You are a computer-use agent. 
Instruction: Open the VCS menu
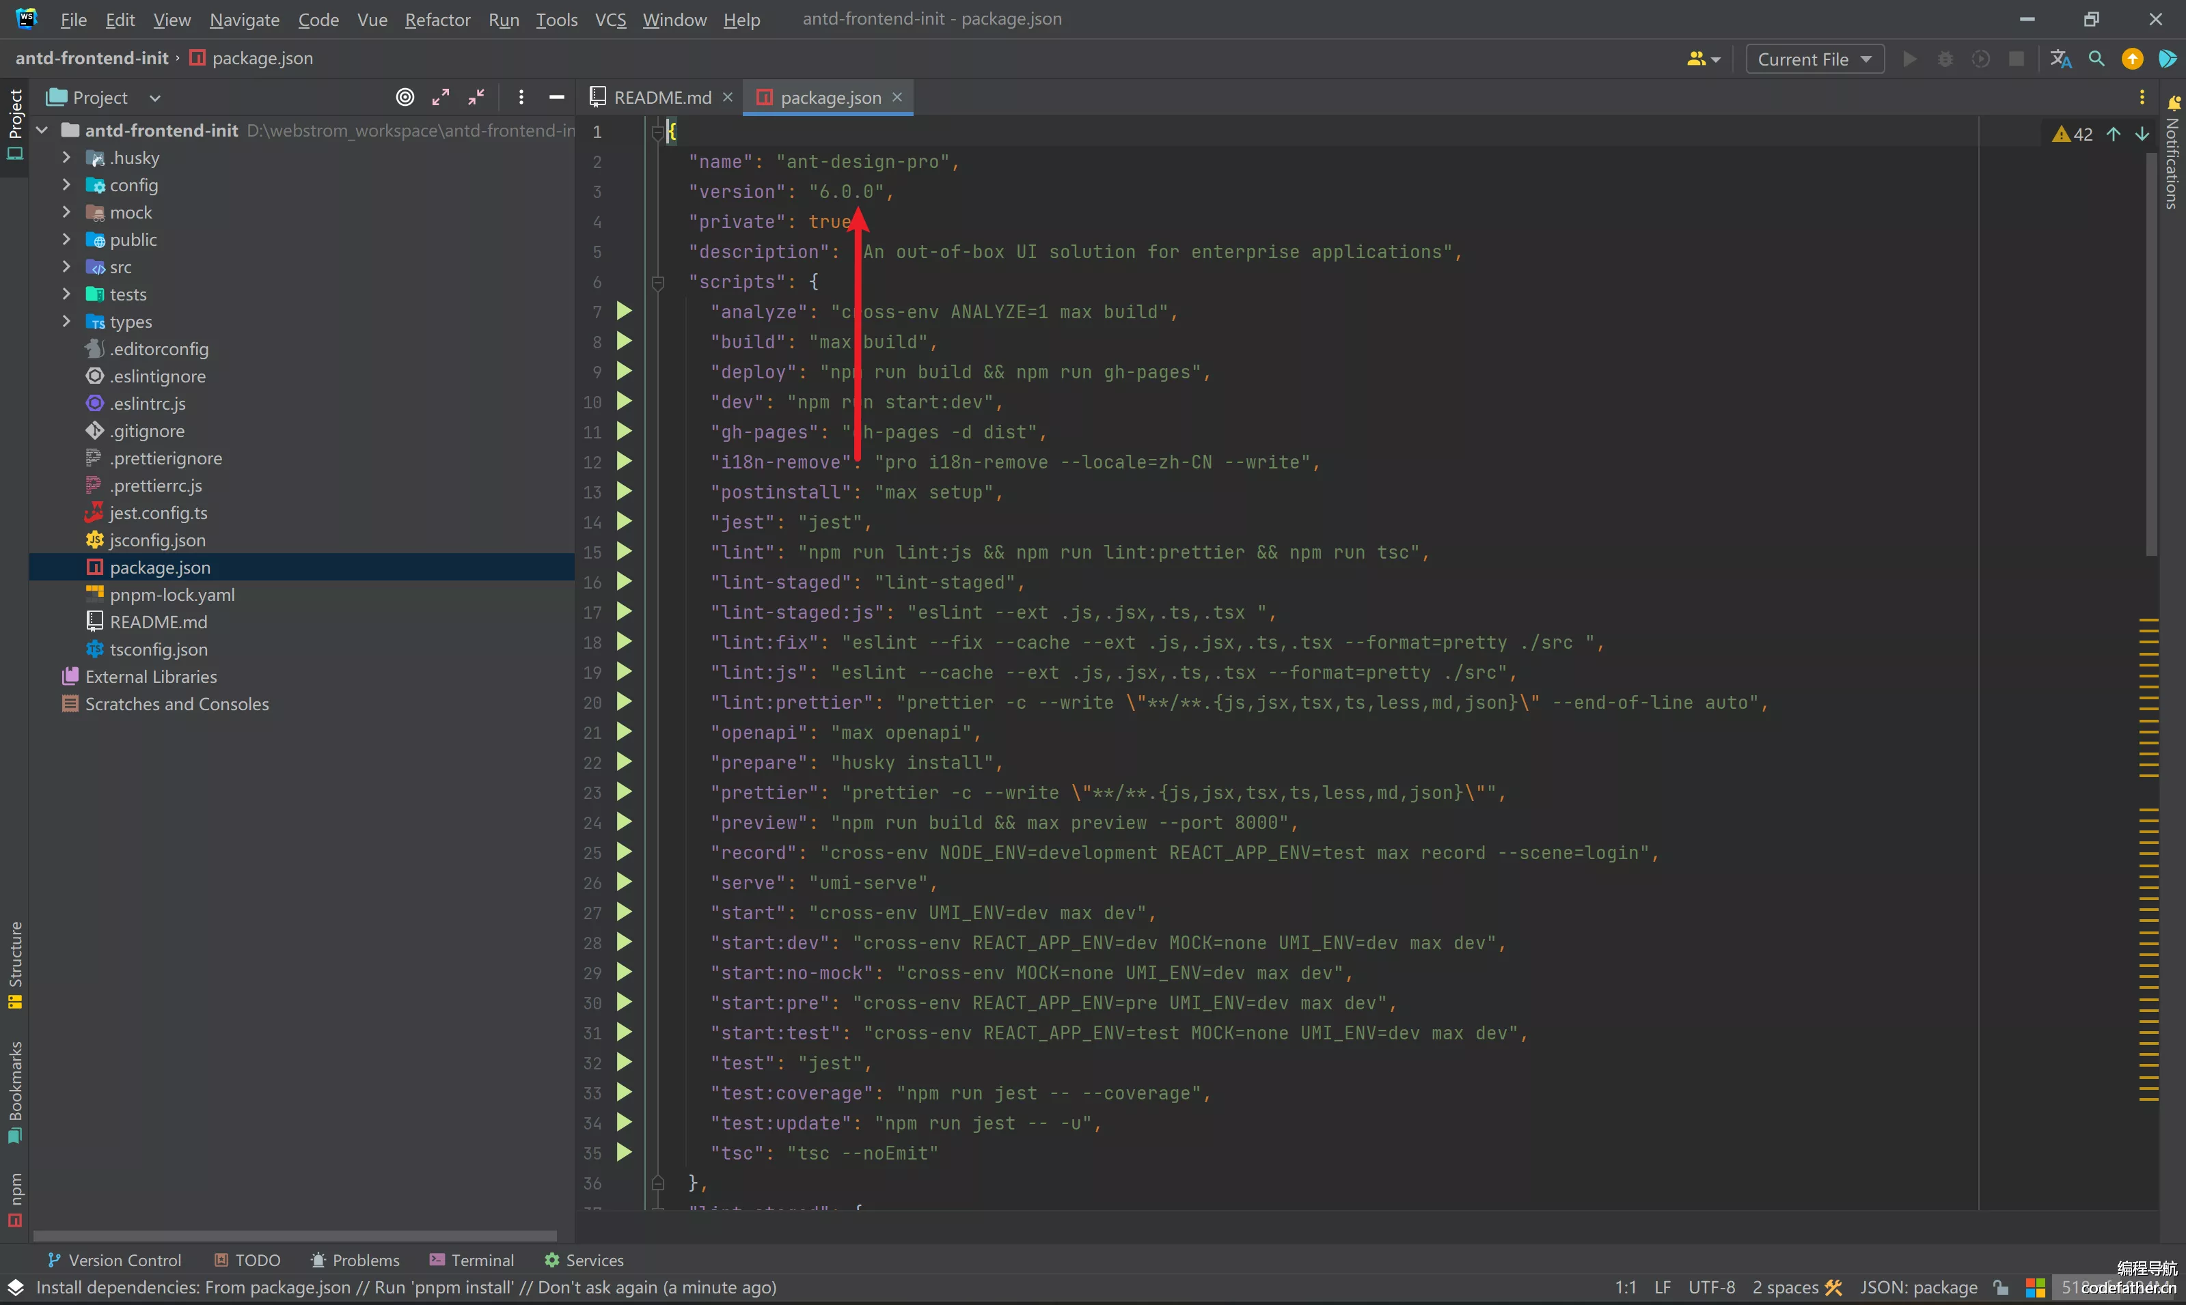click(x=610, y=19)
